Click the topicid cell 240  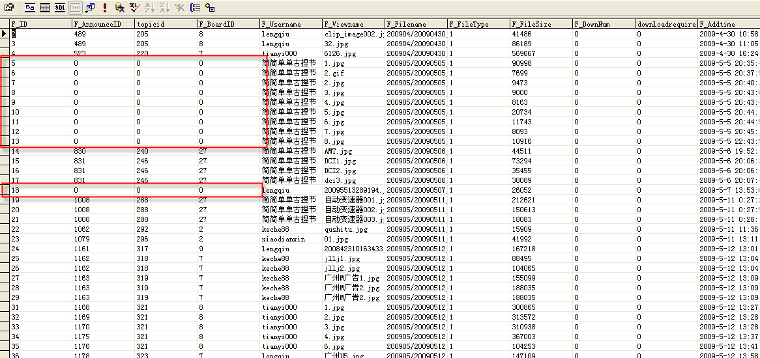pyautogui.click(x=166, y=151)
